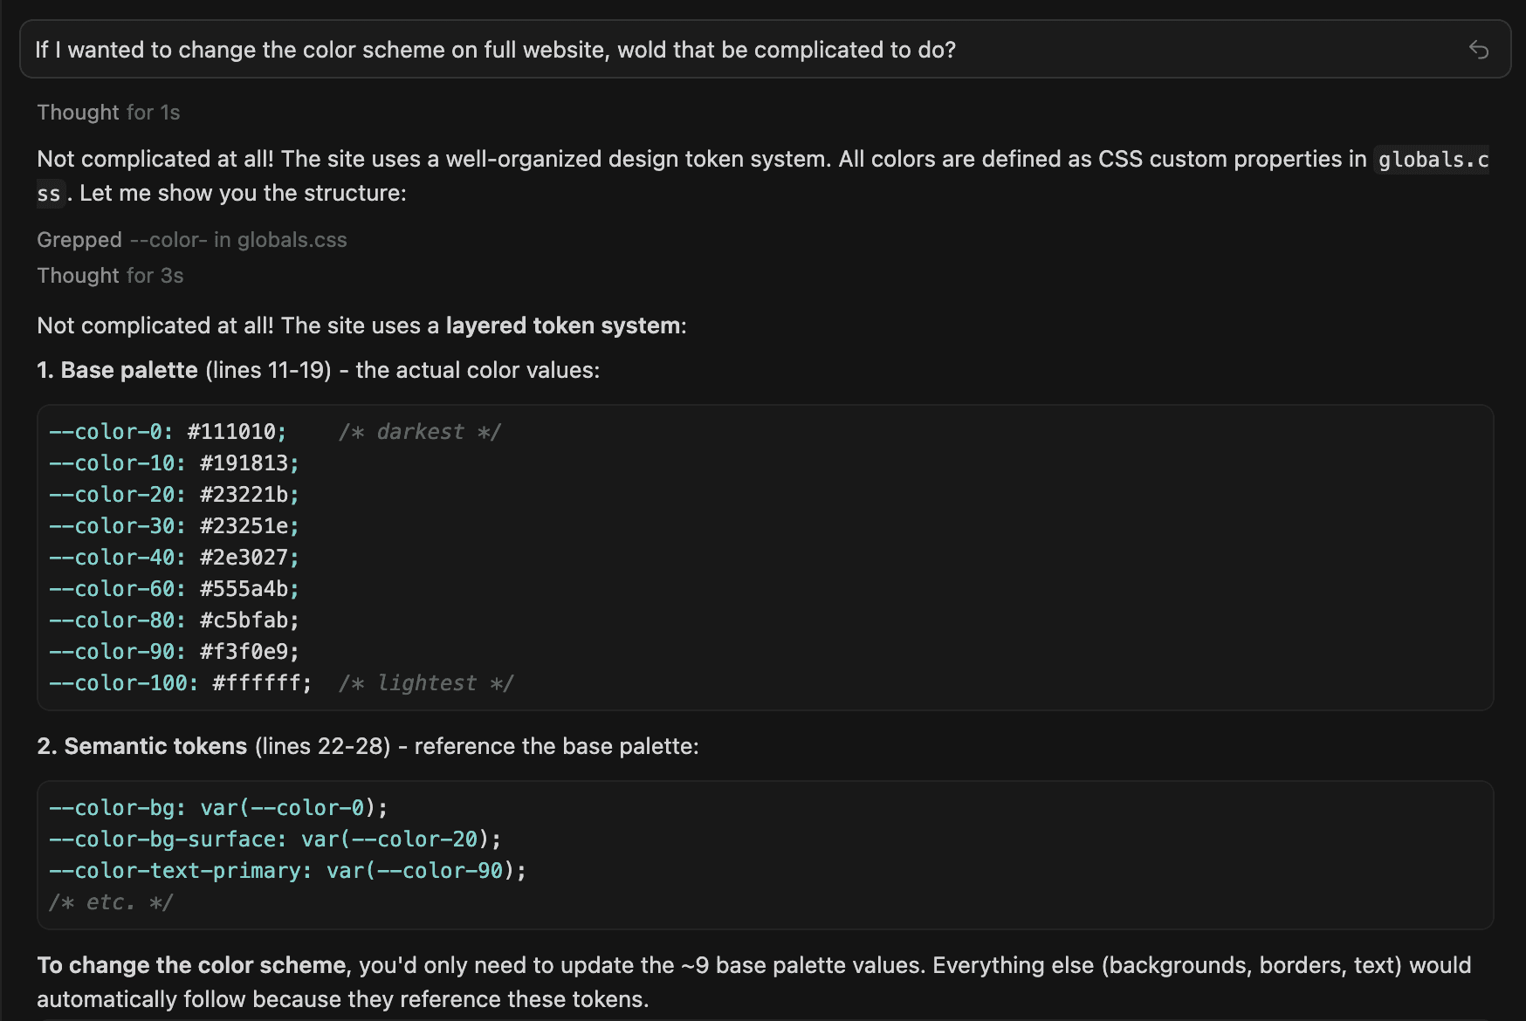Expand the "Thought for 1s" section

pos(108,113)
